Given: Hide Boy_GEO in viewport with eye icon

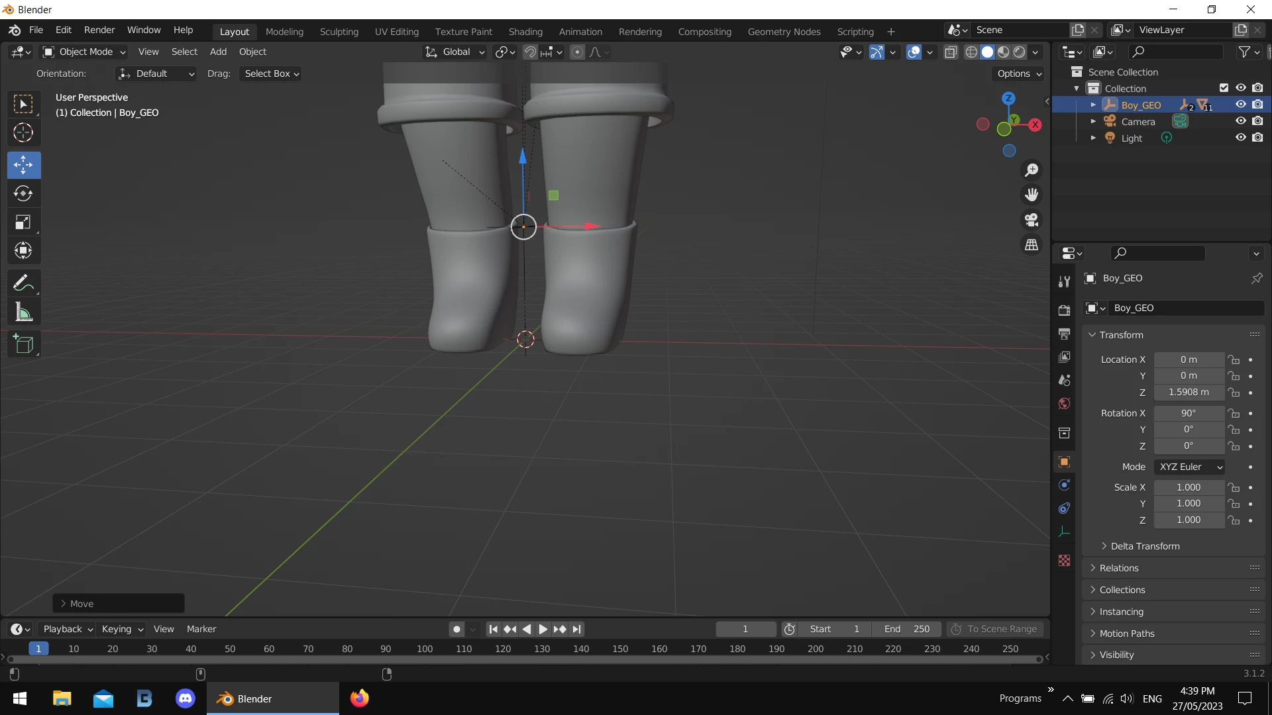Looking at the screenshot, I should point(1241,105).
